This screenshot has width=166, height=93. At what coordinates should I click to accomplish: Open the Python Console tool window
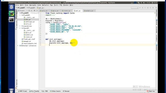coord(55,91)
